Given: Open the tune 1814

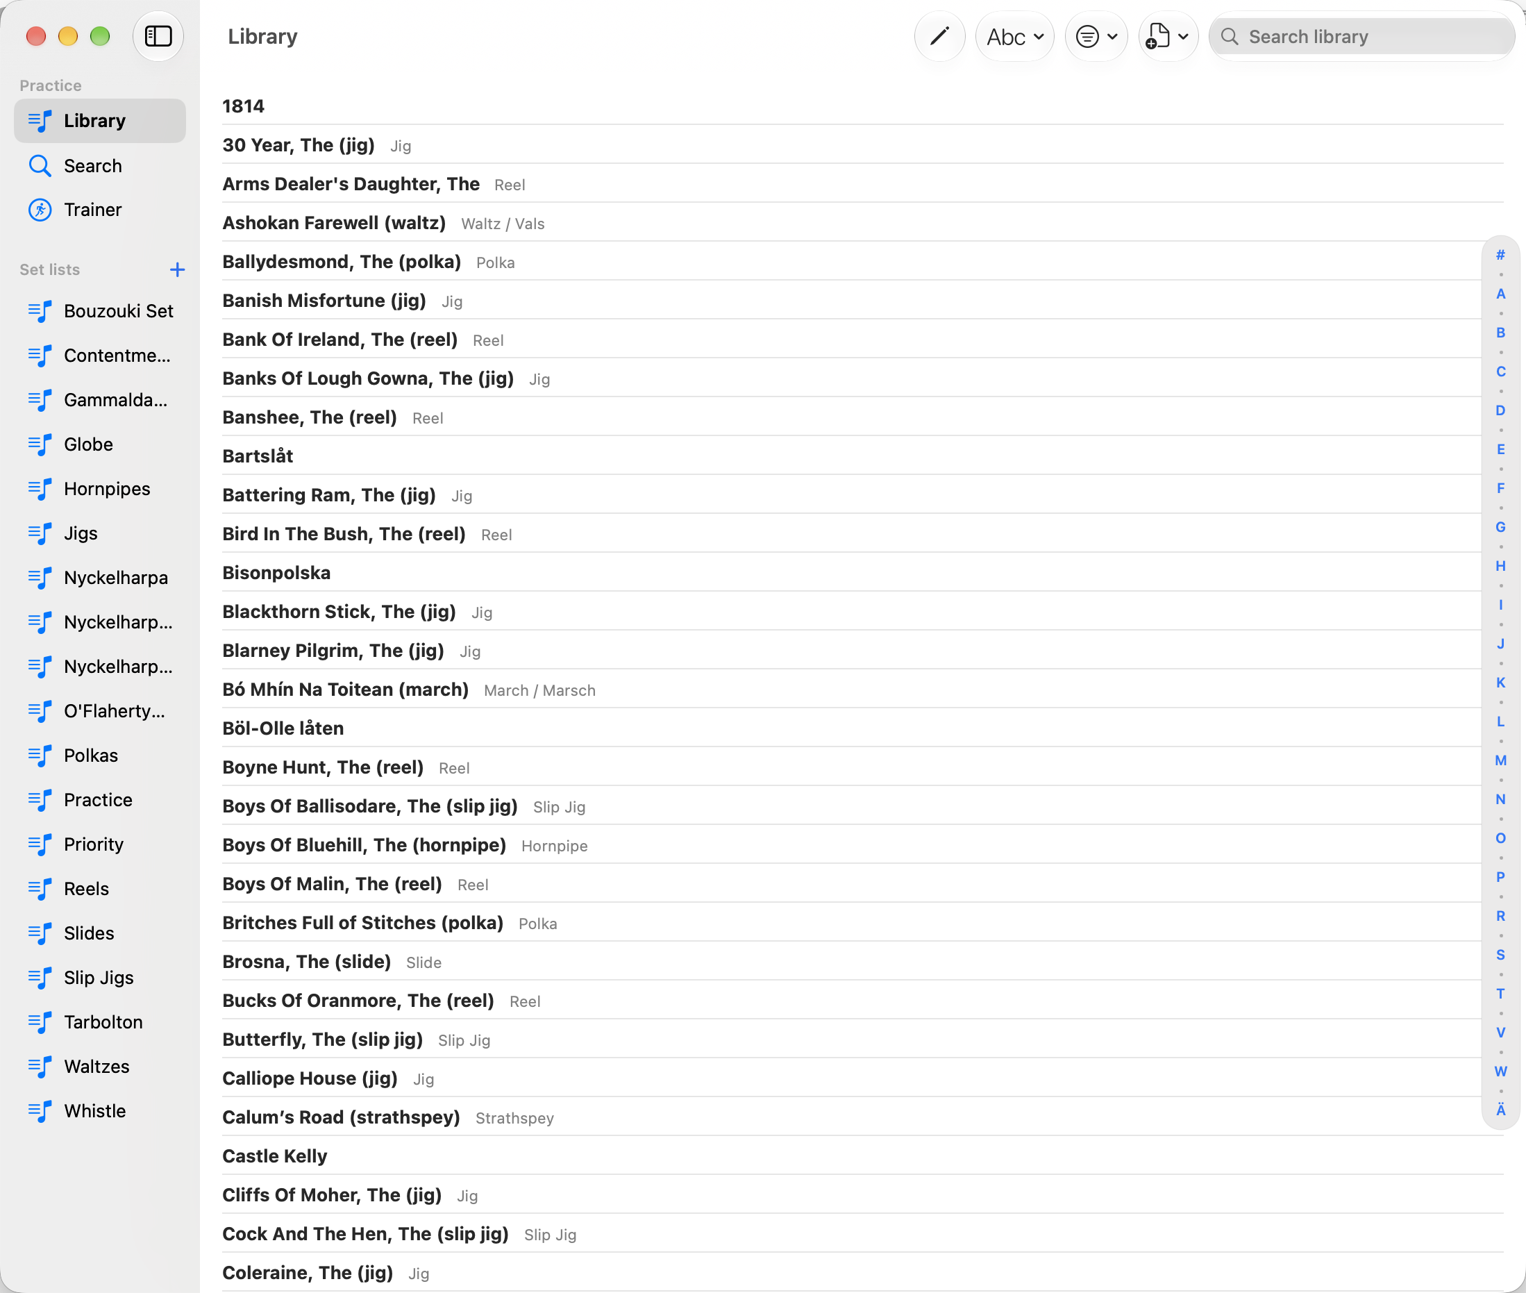Looking at the screenshot, I should point(863,106).
